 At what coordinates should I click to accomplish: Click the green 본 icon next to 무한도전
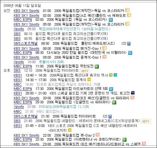coord(97,67)
